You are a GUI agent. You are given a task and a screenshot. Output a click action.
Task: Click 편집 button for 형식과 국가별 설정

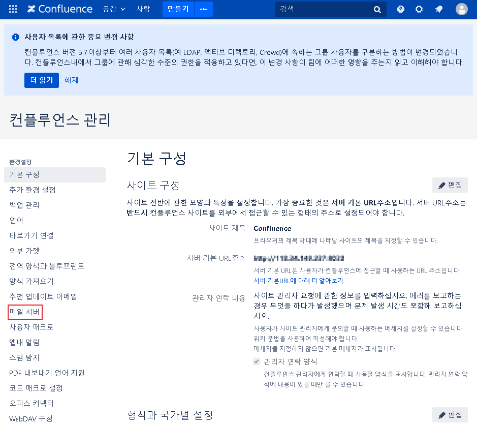[450, 415]
